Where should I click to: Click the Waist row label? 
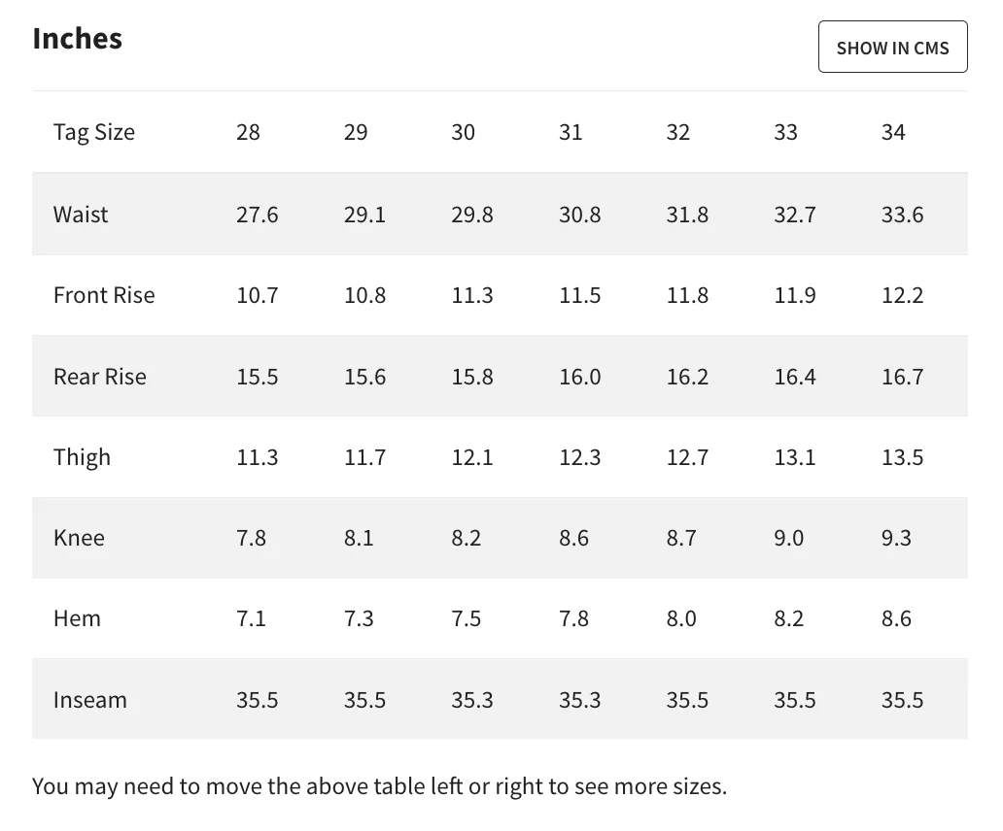point(81,215)
